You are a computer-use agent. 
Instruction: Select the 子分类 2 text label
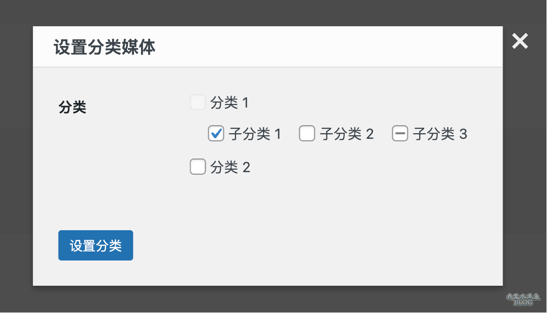pos(347,134)
